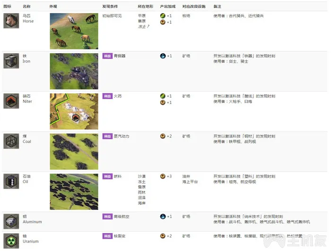
Task: Click the production gear icon in Oil row
Action: click(x=163, y=176)
